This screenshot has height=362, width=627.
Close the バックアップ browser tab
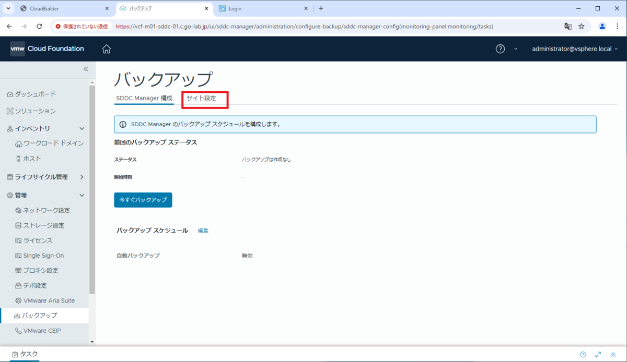coord(206,8)
